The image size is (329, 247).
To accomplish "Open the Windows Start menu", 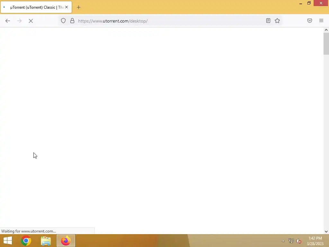I will click(x=8, y=241).
